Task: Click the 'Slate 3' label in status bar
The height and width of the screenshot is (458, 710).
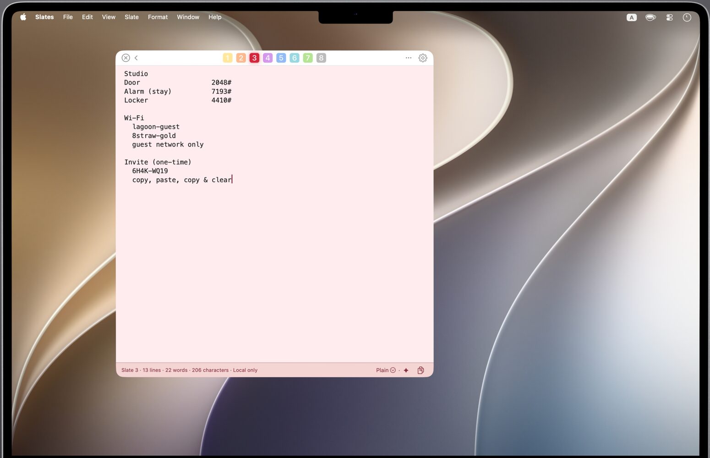Action: pyautogui.click(x=130, y=370)
